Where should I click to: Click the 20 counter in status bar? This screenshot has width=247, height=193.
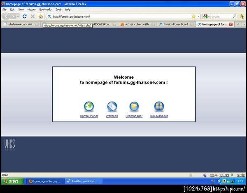(212, 175)
